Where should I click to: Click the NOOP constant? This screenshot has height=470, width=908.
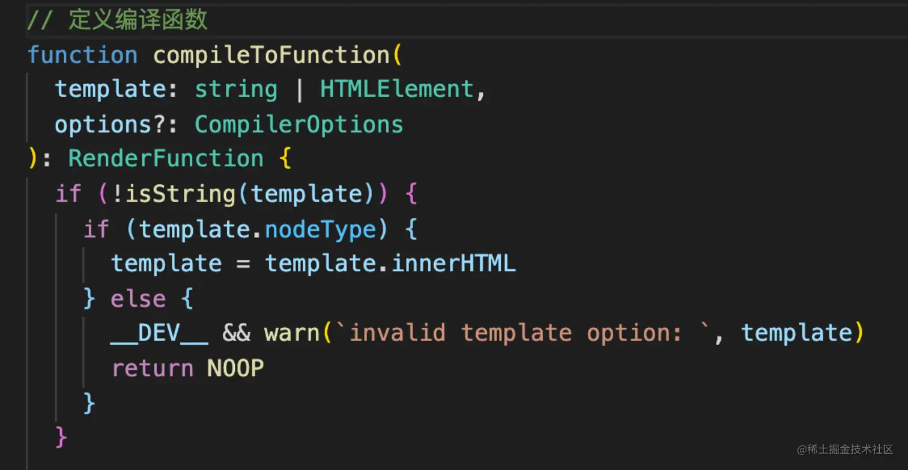click(235, 368)
